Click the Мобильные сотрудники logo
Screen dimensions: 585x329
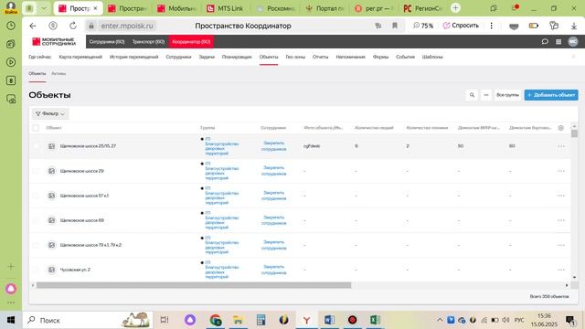54,42
